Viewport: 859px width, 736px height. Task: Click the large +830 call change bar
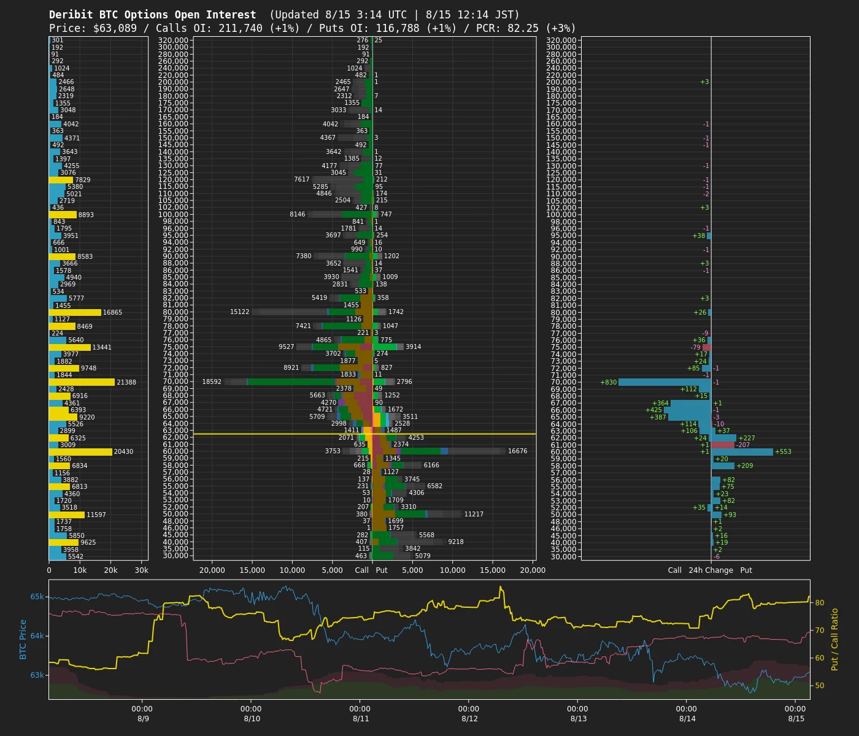(664, 382)
